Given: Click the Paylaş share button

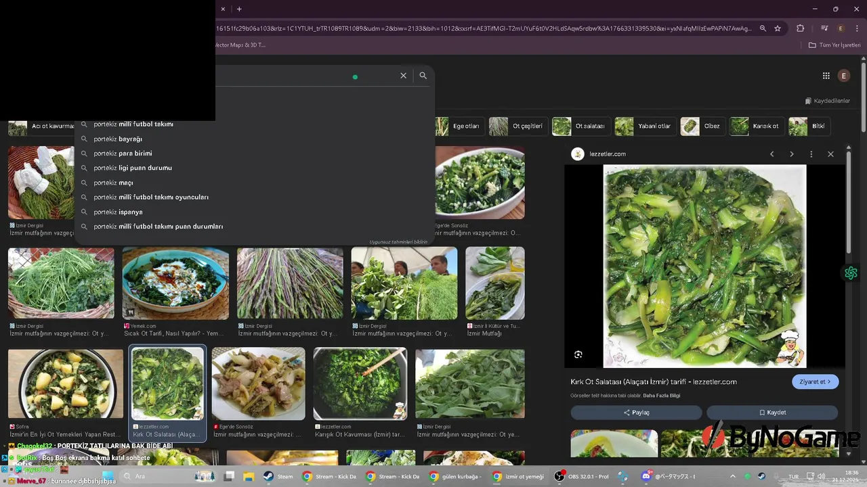Looking at the screenshot, I should pos(636,413).
